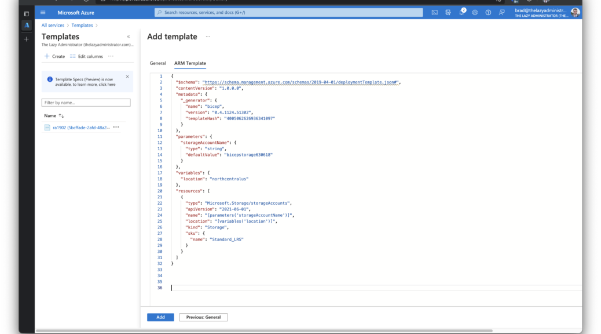Click the plus icon in browser sidebar
The width and height of the screenshot is (601, 334).
(x=27, y=39)
